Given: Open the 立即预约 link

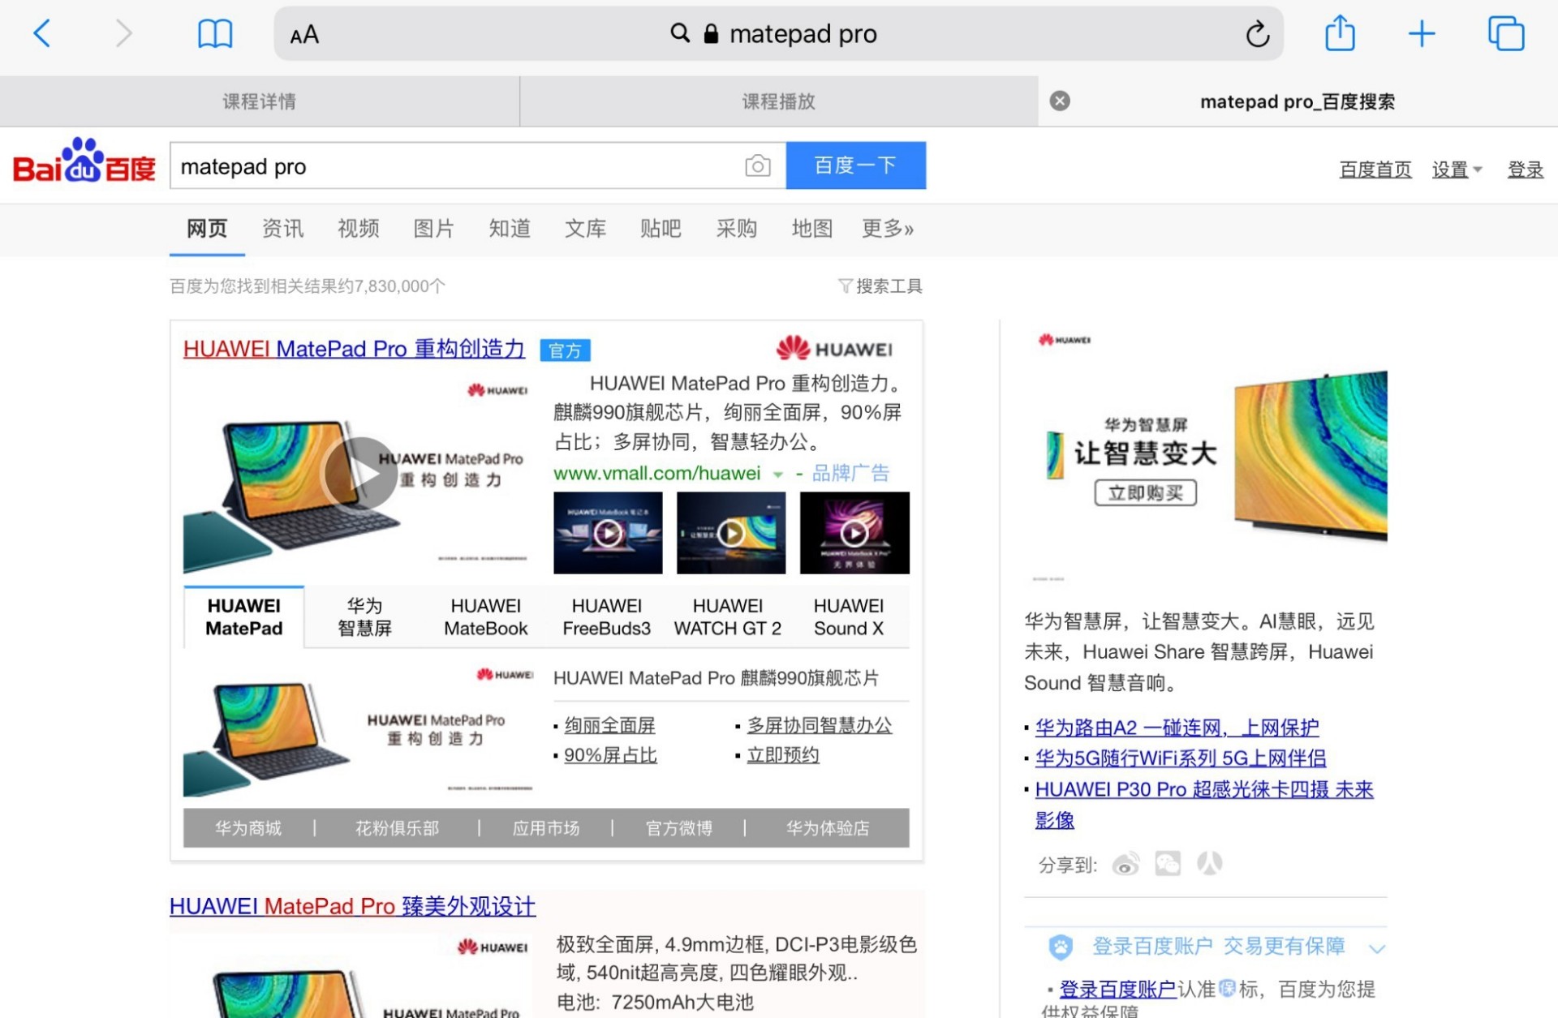Looking at the screenshot, I should click(x=782, y=755).
